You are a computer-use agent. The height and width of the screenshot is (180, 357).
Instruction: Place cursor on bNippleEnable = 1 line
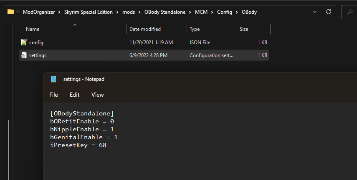[x=82, y=129]
